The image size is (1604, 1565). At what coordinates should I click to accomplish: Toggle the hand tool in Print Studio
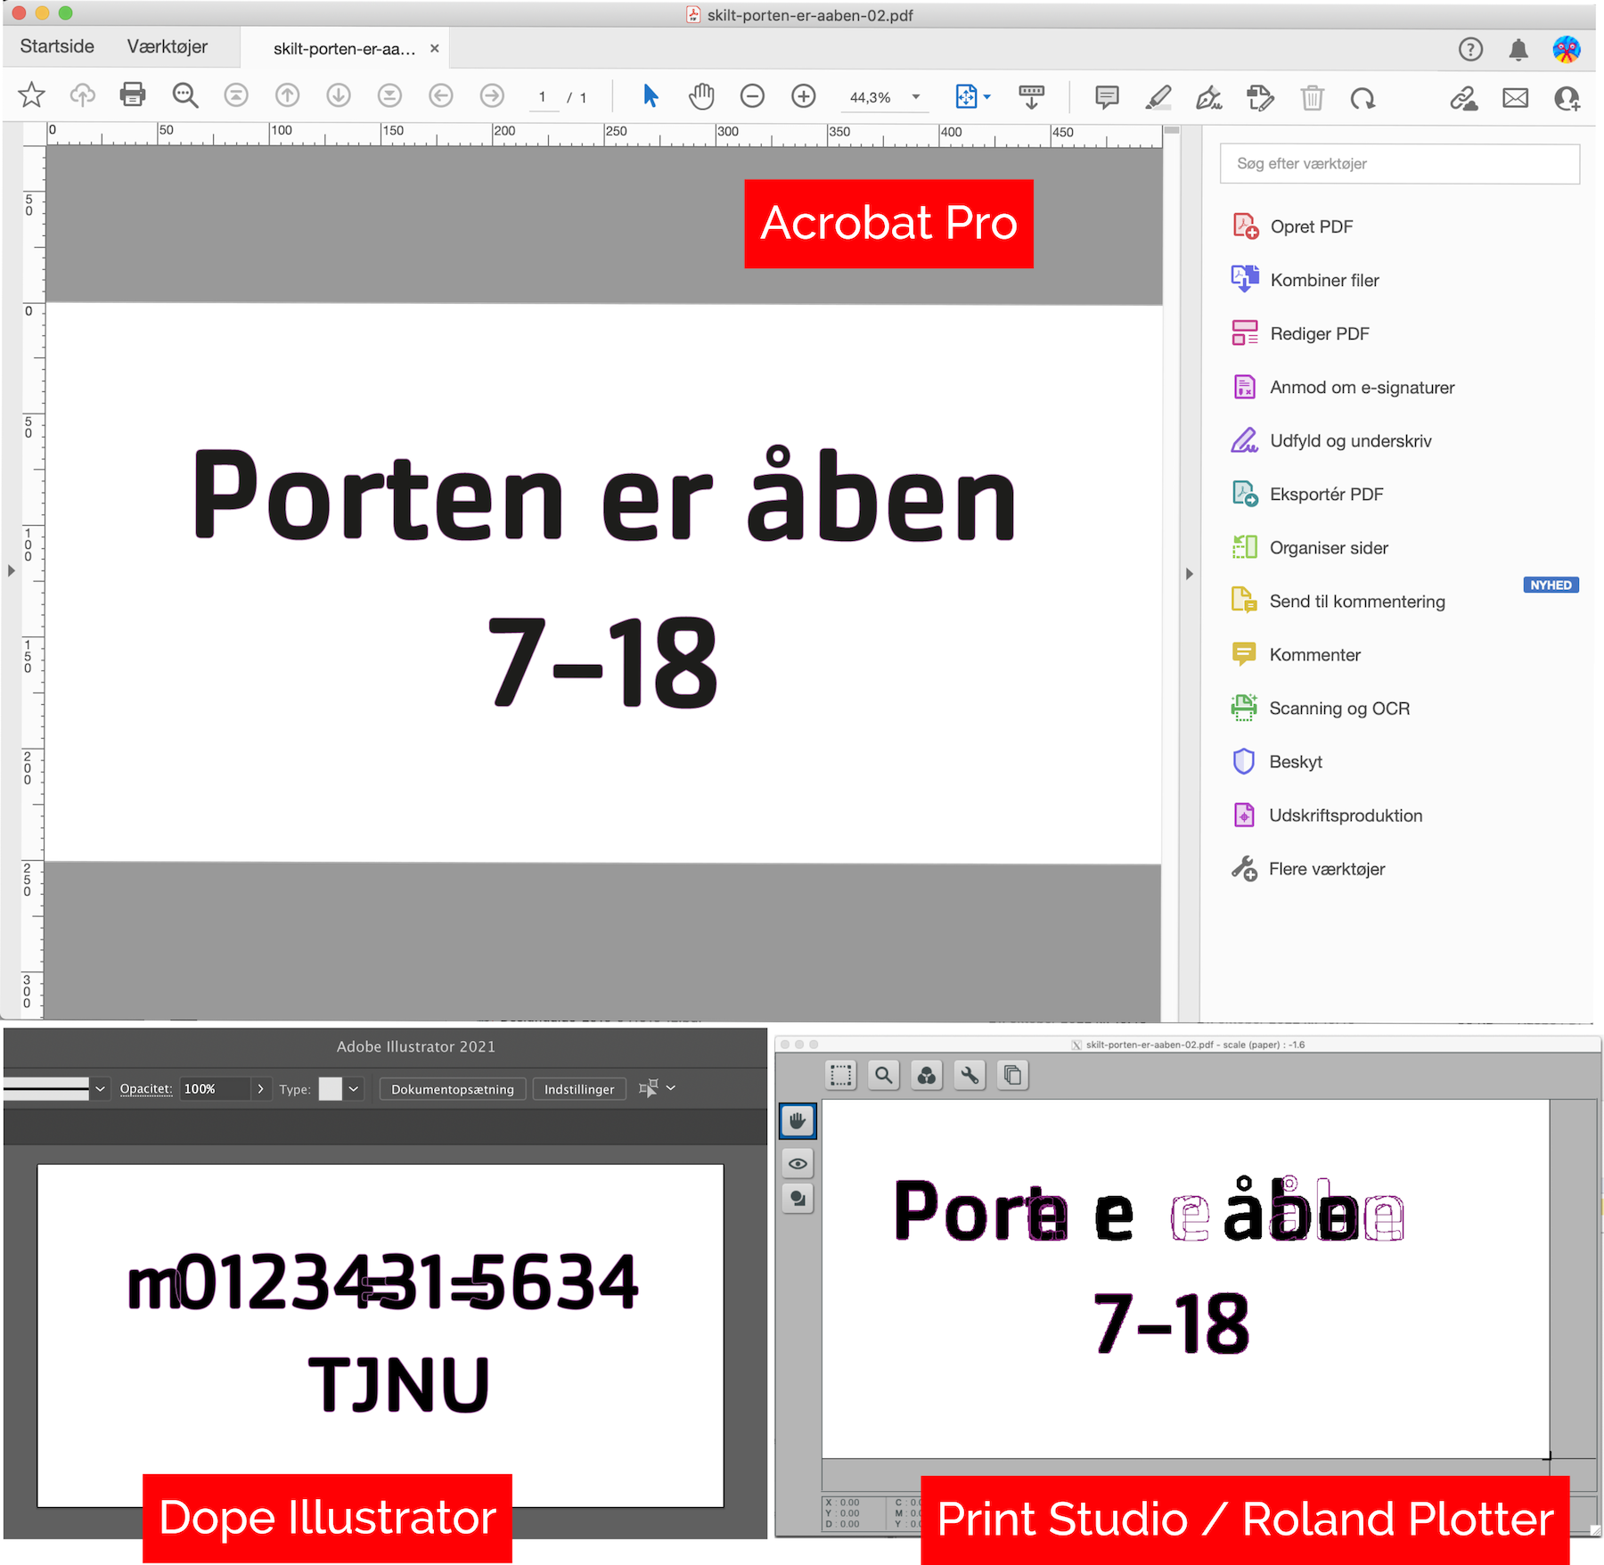coord(798,1121)
